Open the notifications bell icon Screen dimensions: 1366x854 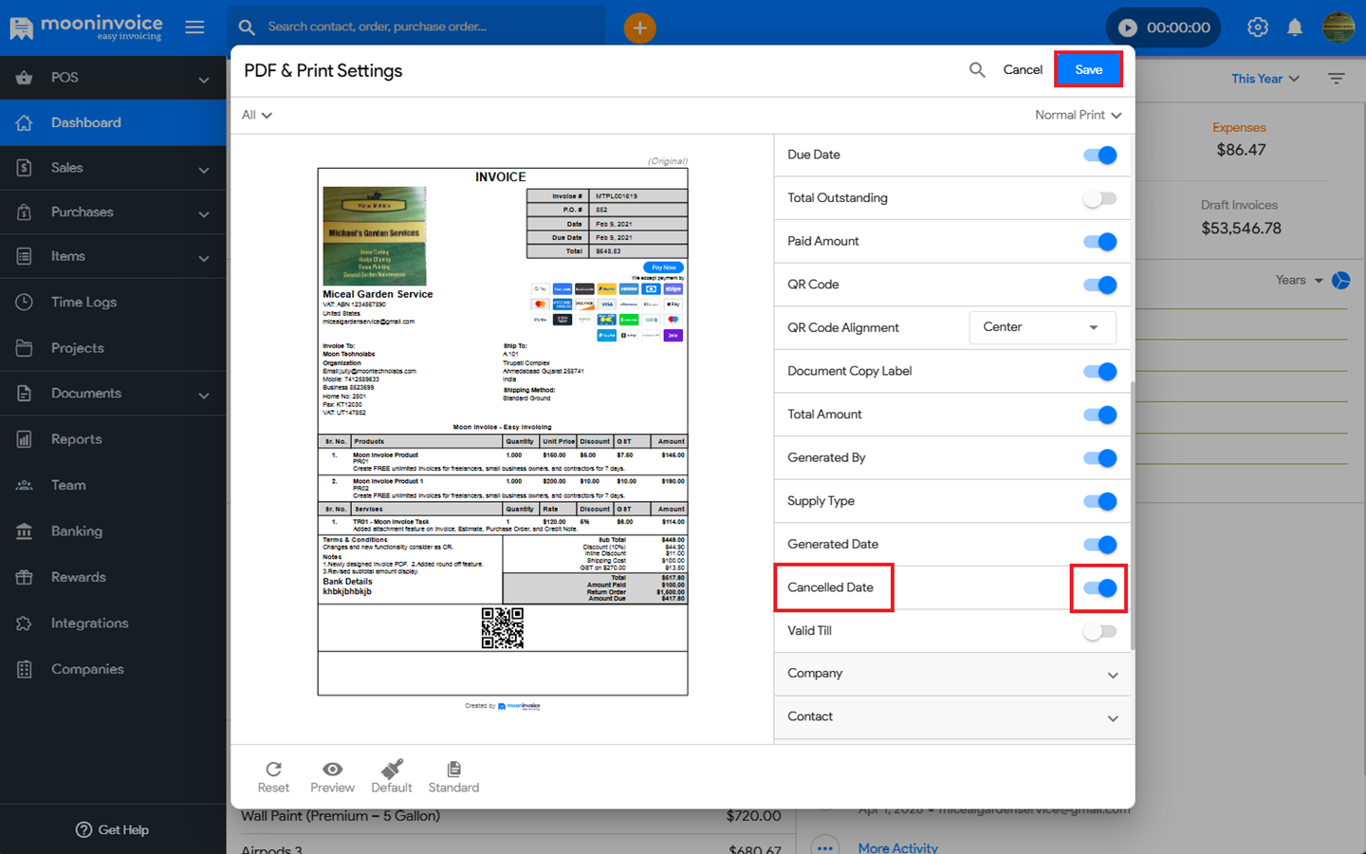point(1295,28)
